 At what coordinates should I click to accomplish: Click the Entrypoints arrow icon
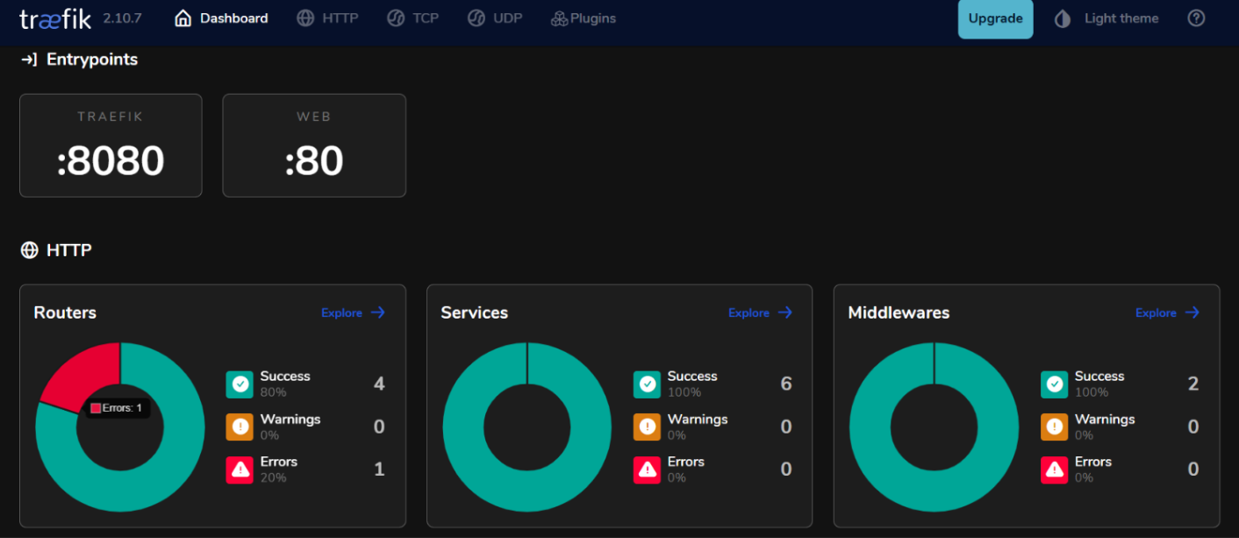click(29, 60)
